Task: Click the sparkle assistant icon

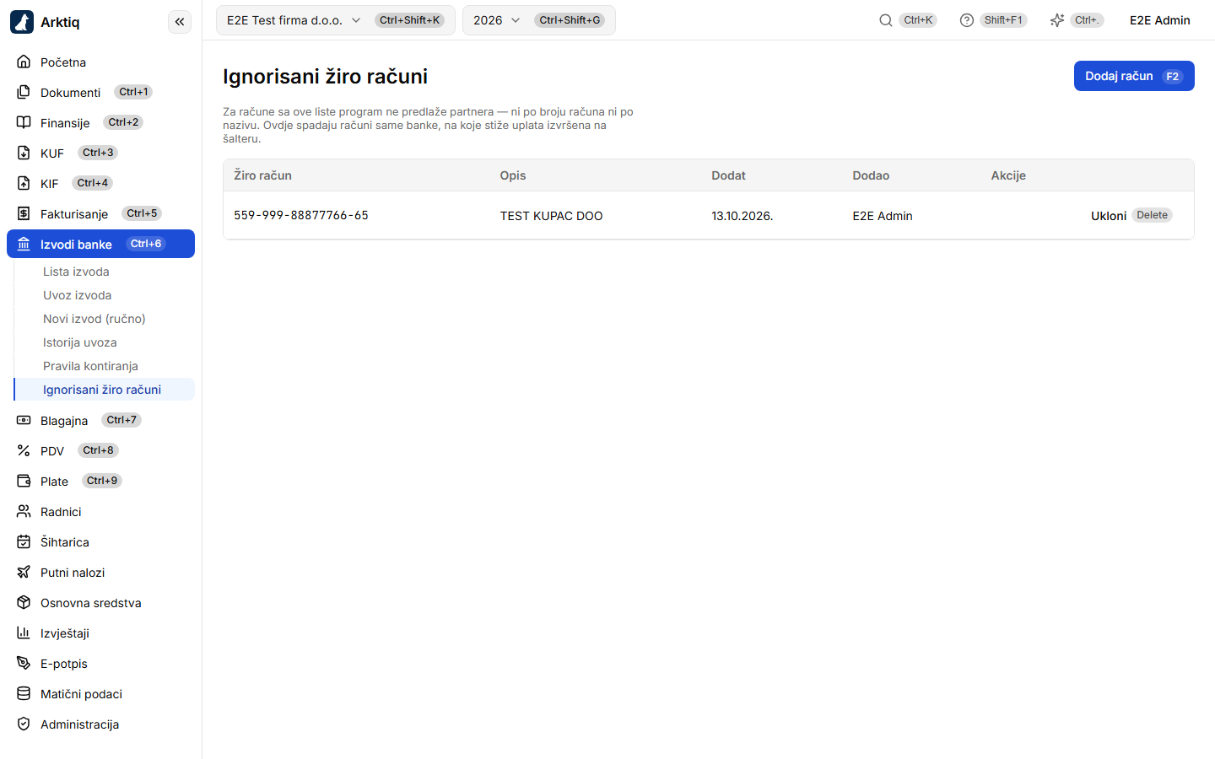Action: pyautogui.click(x=1057, y=20)
